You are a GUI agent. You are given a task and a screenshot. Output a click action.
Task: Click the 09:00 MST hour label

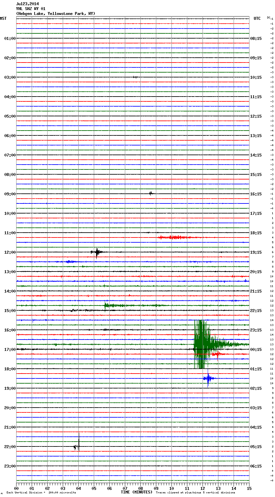[x=10, y=194]
